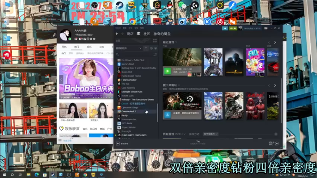
Task: Open 主页 library home link
Action: click(x=118, y=41)
